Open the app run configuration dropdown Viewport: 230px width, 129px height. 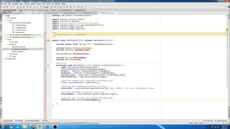[47, 7]
